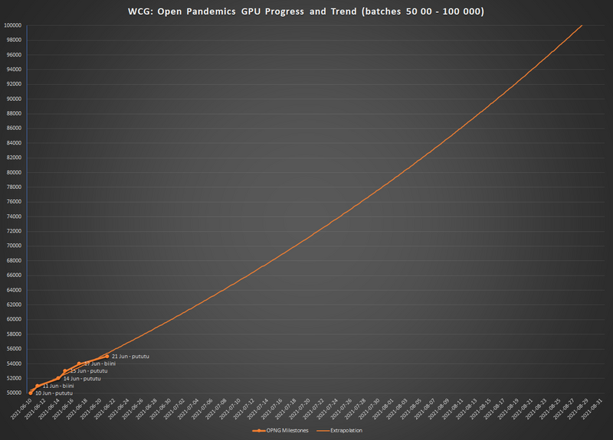Click the 2021-08-15 x-axis date label
This screenshot has height=440, width=613.
coord(481,409)
